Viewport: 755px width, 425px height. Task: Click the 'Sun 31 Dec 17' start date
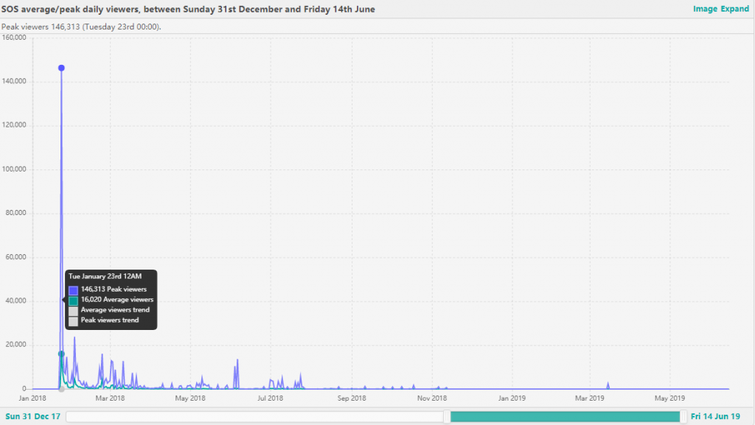pos(32,416)
